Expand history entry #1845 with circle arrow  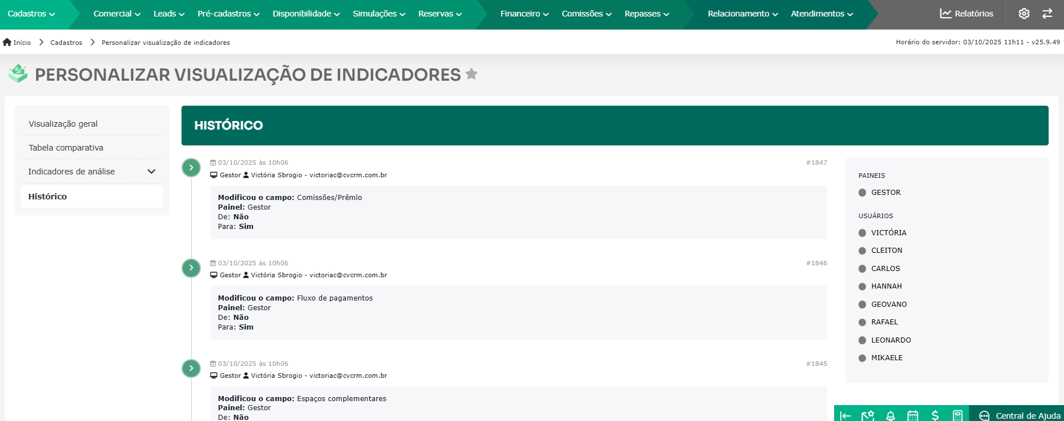coord(191,368)
